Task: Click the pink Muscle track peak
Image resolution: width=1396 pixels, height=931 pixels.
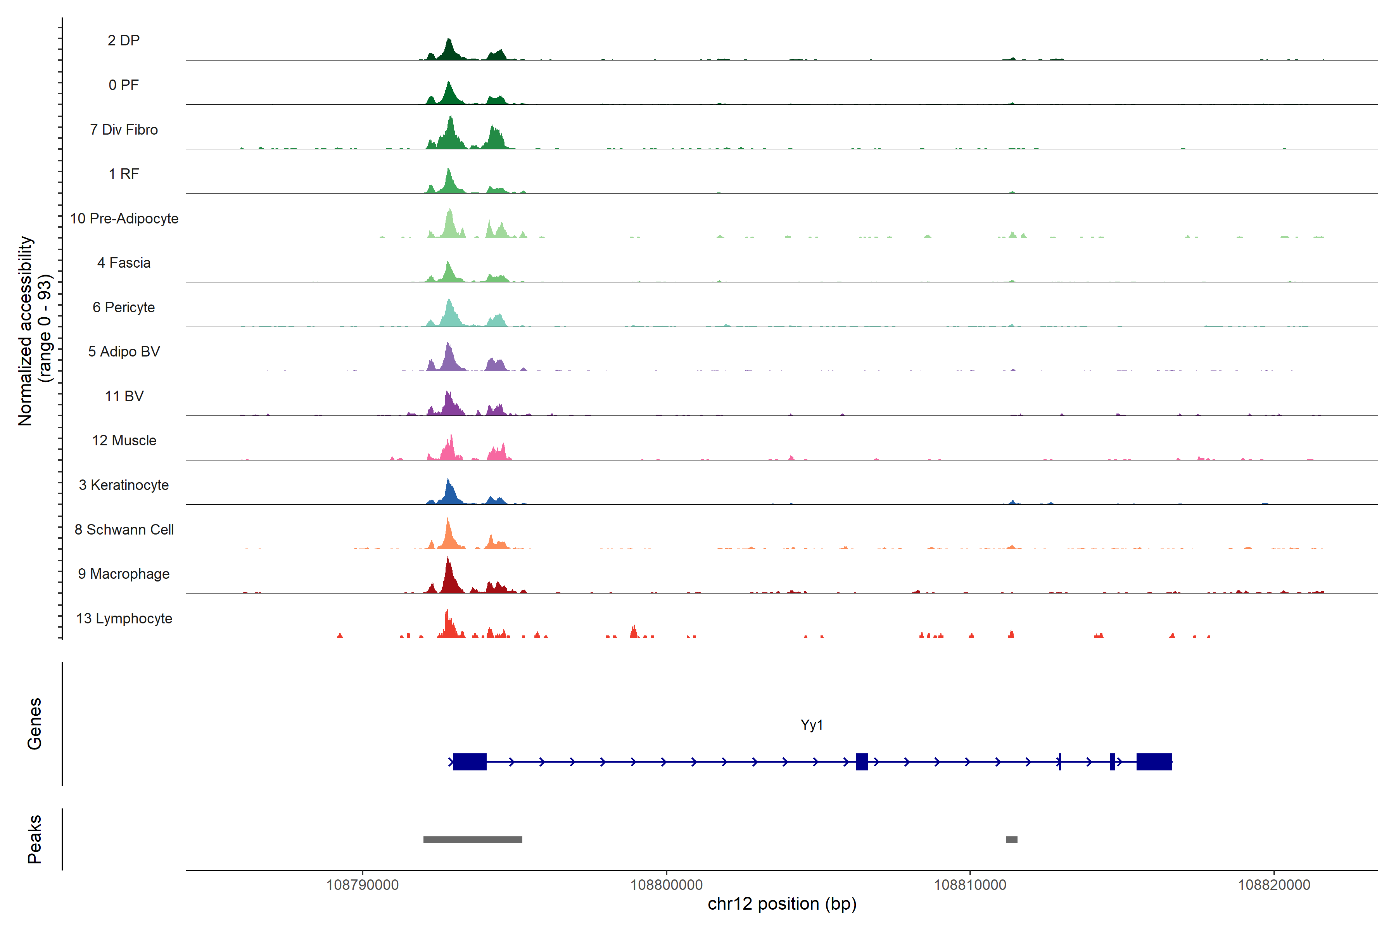Action: [450, 451]
